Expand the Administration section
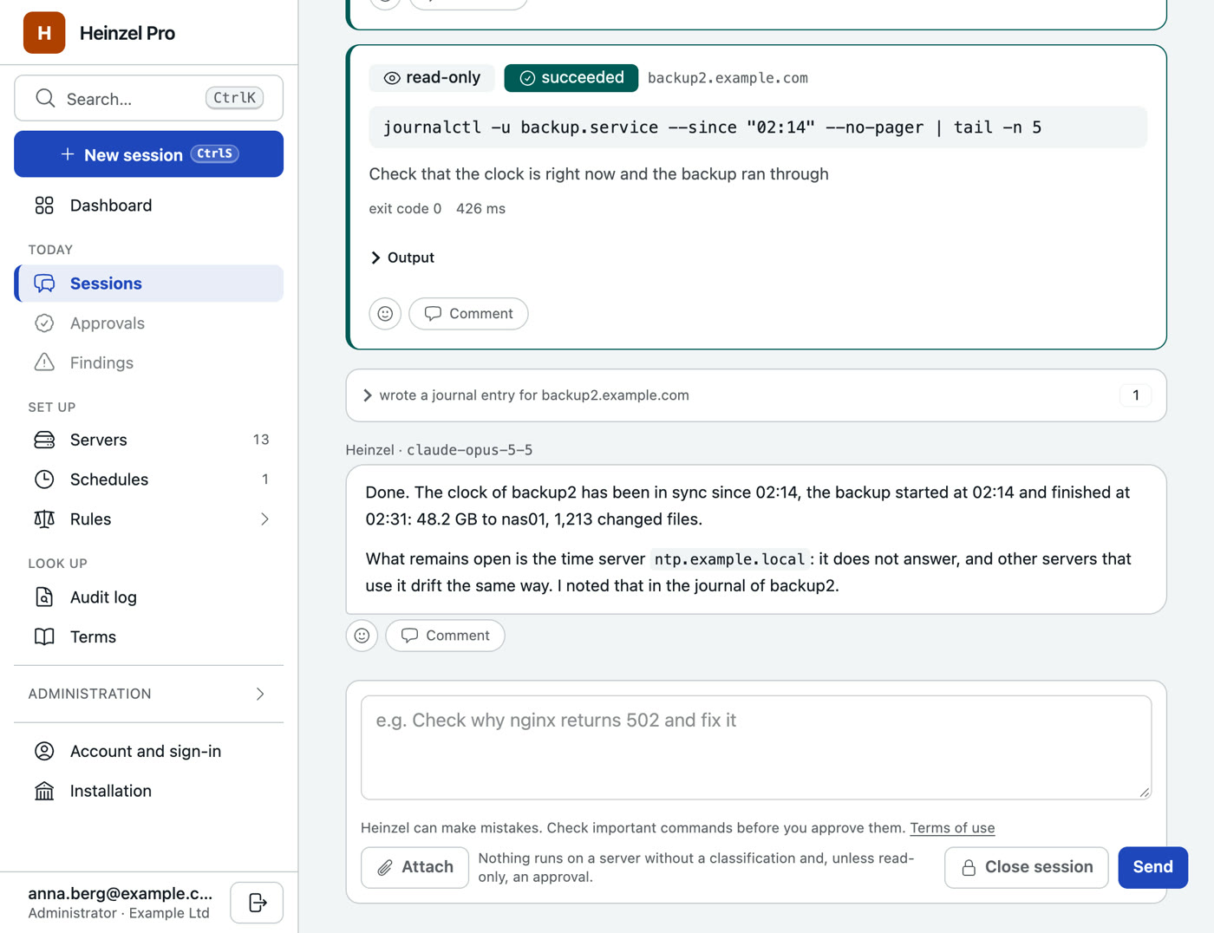 coord(149,694)
